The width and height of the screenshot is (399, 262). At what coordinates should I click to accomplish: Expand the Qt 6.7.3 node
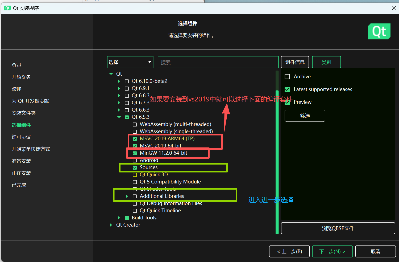pyautogui.click(x=119, y=103)
